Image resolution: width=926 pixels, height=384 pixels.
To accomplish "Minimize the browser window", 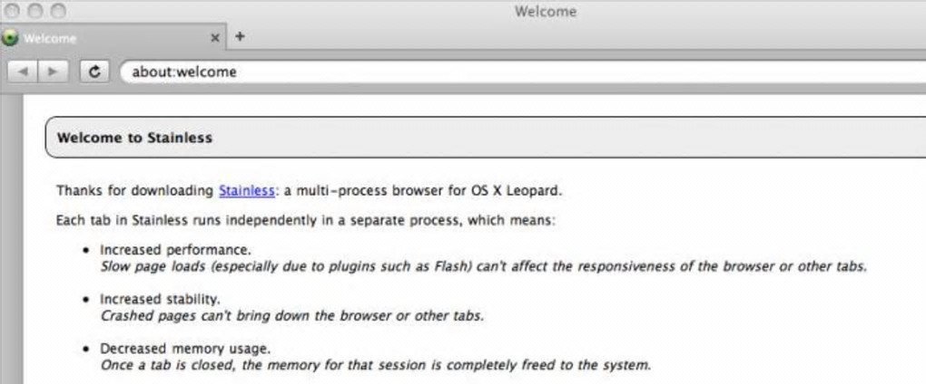I will [36, 12].
